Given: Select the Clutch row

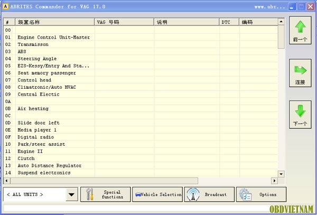Looking at the screenshot, I should (x=141, y=158).
